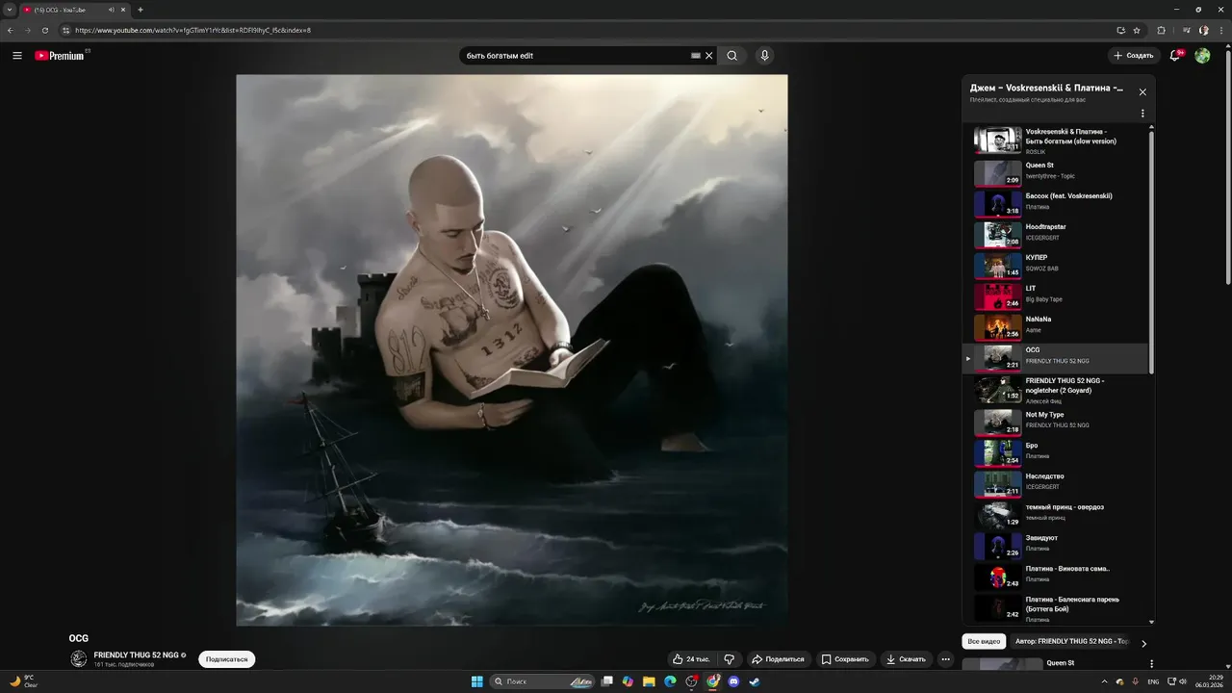The image size is (1232, 693).
Task: Open the notifications bell
Action: (1174, 56)
